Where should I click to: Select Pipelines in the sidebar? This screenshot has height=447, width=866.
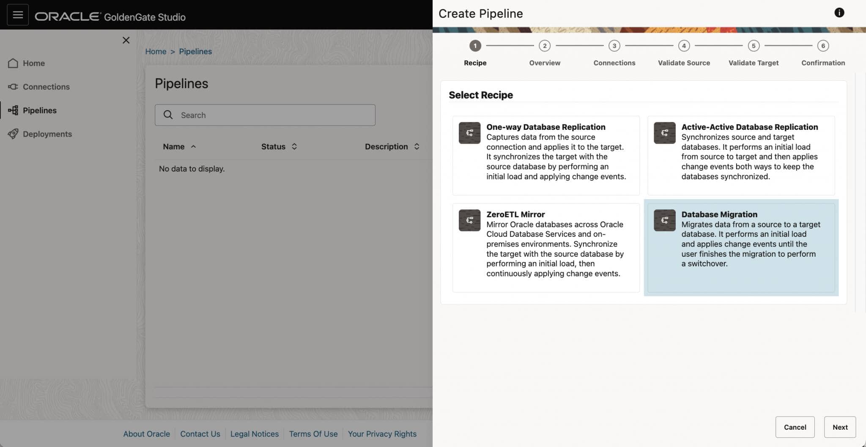point(40,110)
